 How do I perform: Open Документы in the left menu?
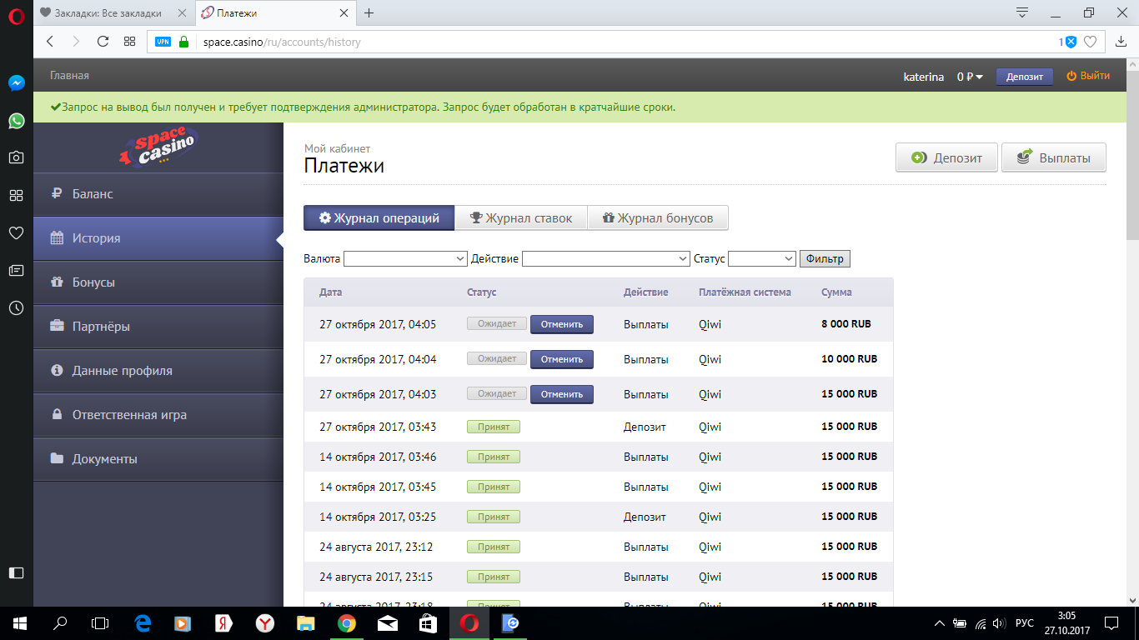point(158,459)
